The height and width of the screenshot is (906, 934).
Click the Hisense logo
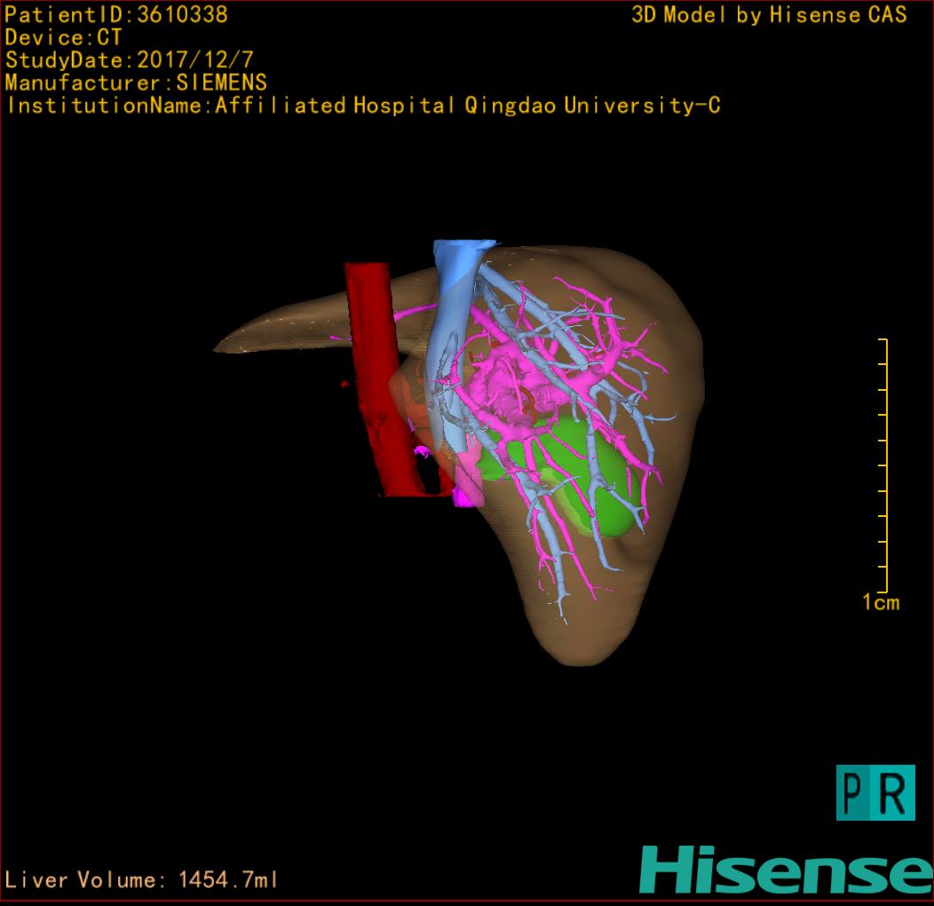tap(787, 870)
